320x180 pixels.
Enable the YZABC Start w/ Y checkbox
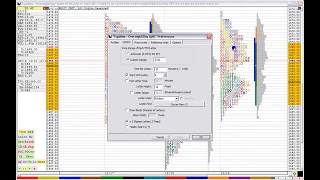coord(126,126)
